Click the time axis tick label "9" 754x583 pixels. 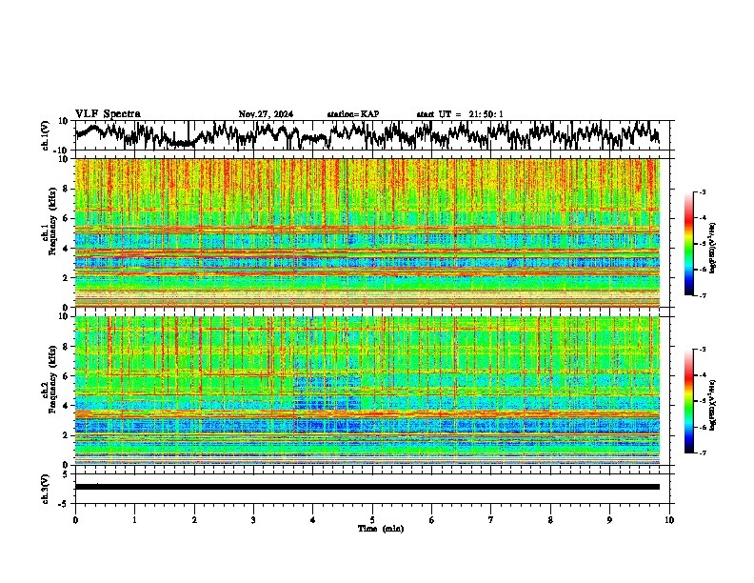[609, 520]
